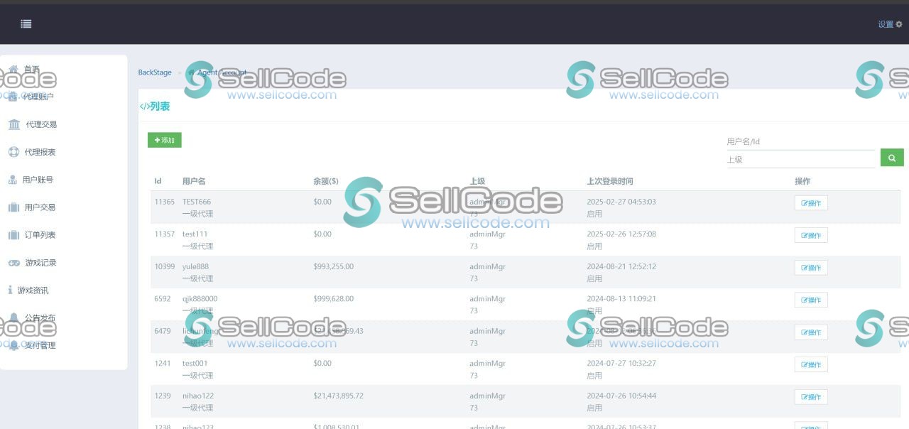The height and width of the screenshot is (429, 909).
Task: Open the BackStage breadcrumb link
Action: pos(155,72)
